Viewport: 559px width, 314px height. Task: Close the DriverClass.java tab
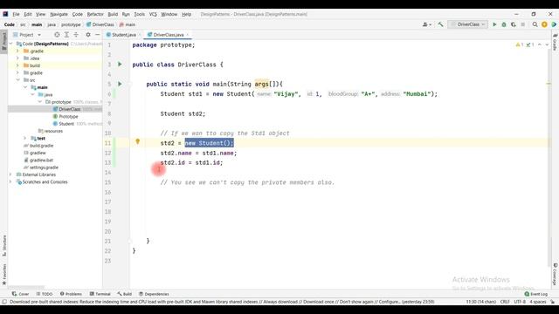(x=188, y=35)
